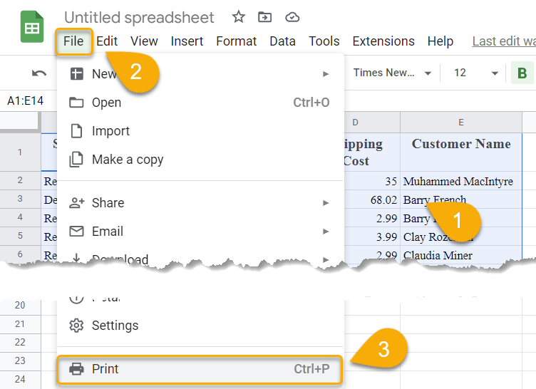
Task: Open the Times New font dropdown
Action: [x=392, y=73]
